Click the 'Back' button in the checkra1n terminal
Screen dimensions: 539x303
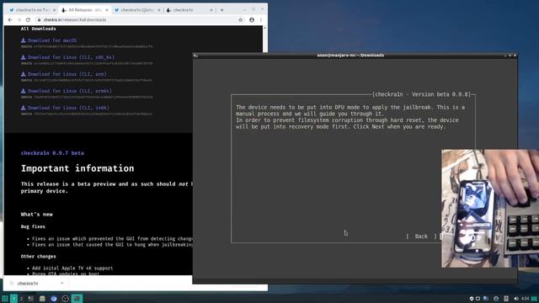421,237
